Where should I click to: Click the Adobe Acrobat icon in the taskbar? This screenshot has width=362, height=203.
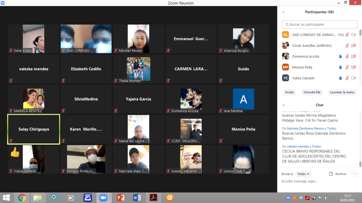[x=153, y=198]
